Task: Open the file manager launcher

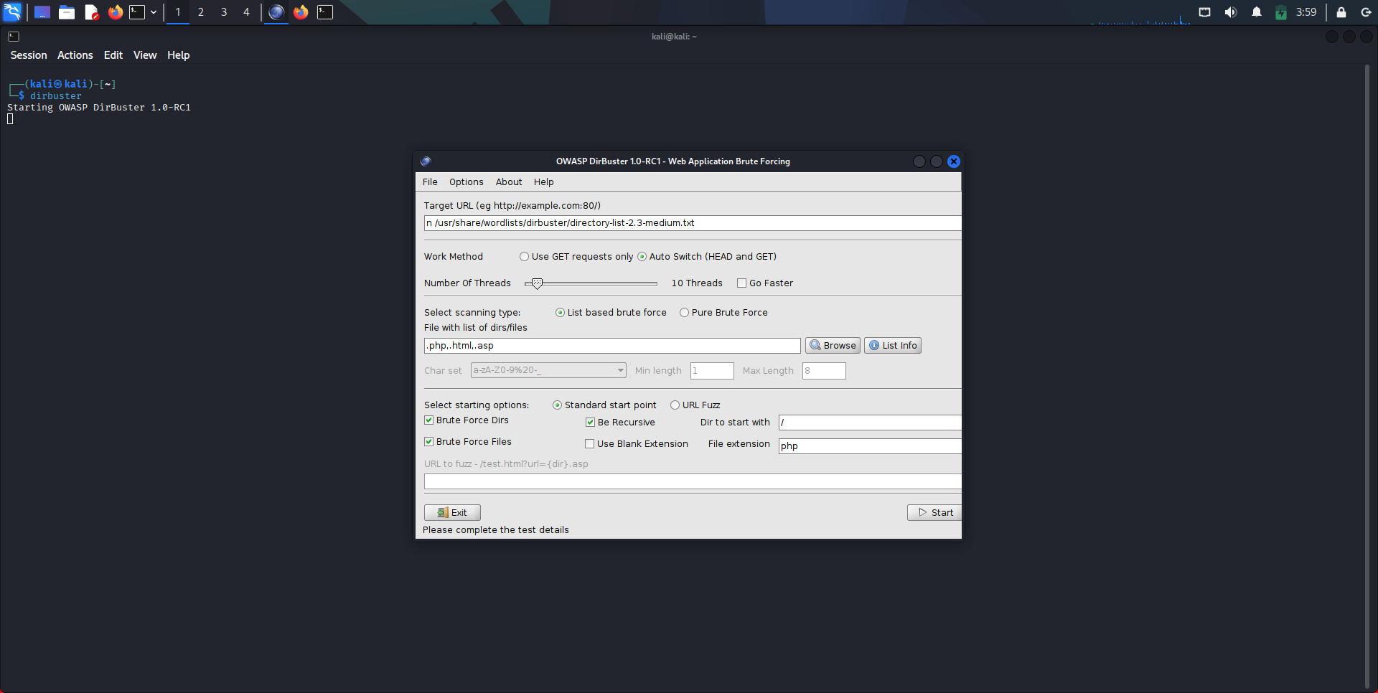Action: [x=67, y=12]
